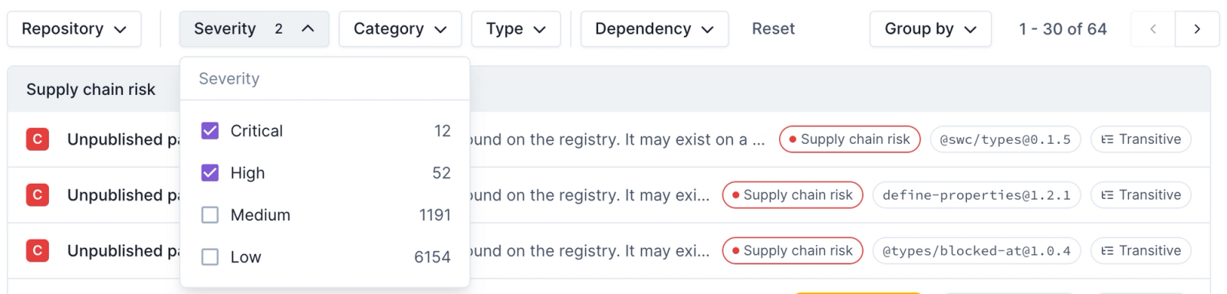This screenshot has width=1227, height=294.
Task: Click the critical badge in the @types/blocked-at row
Action: coord(38,250)
